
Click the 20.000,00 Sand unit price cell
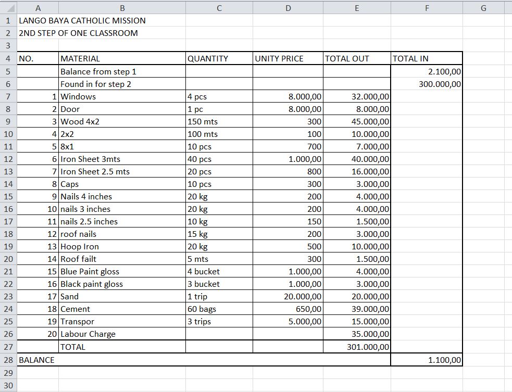coord(288,296)
